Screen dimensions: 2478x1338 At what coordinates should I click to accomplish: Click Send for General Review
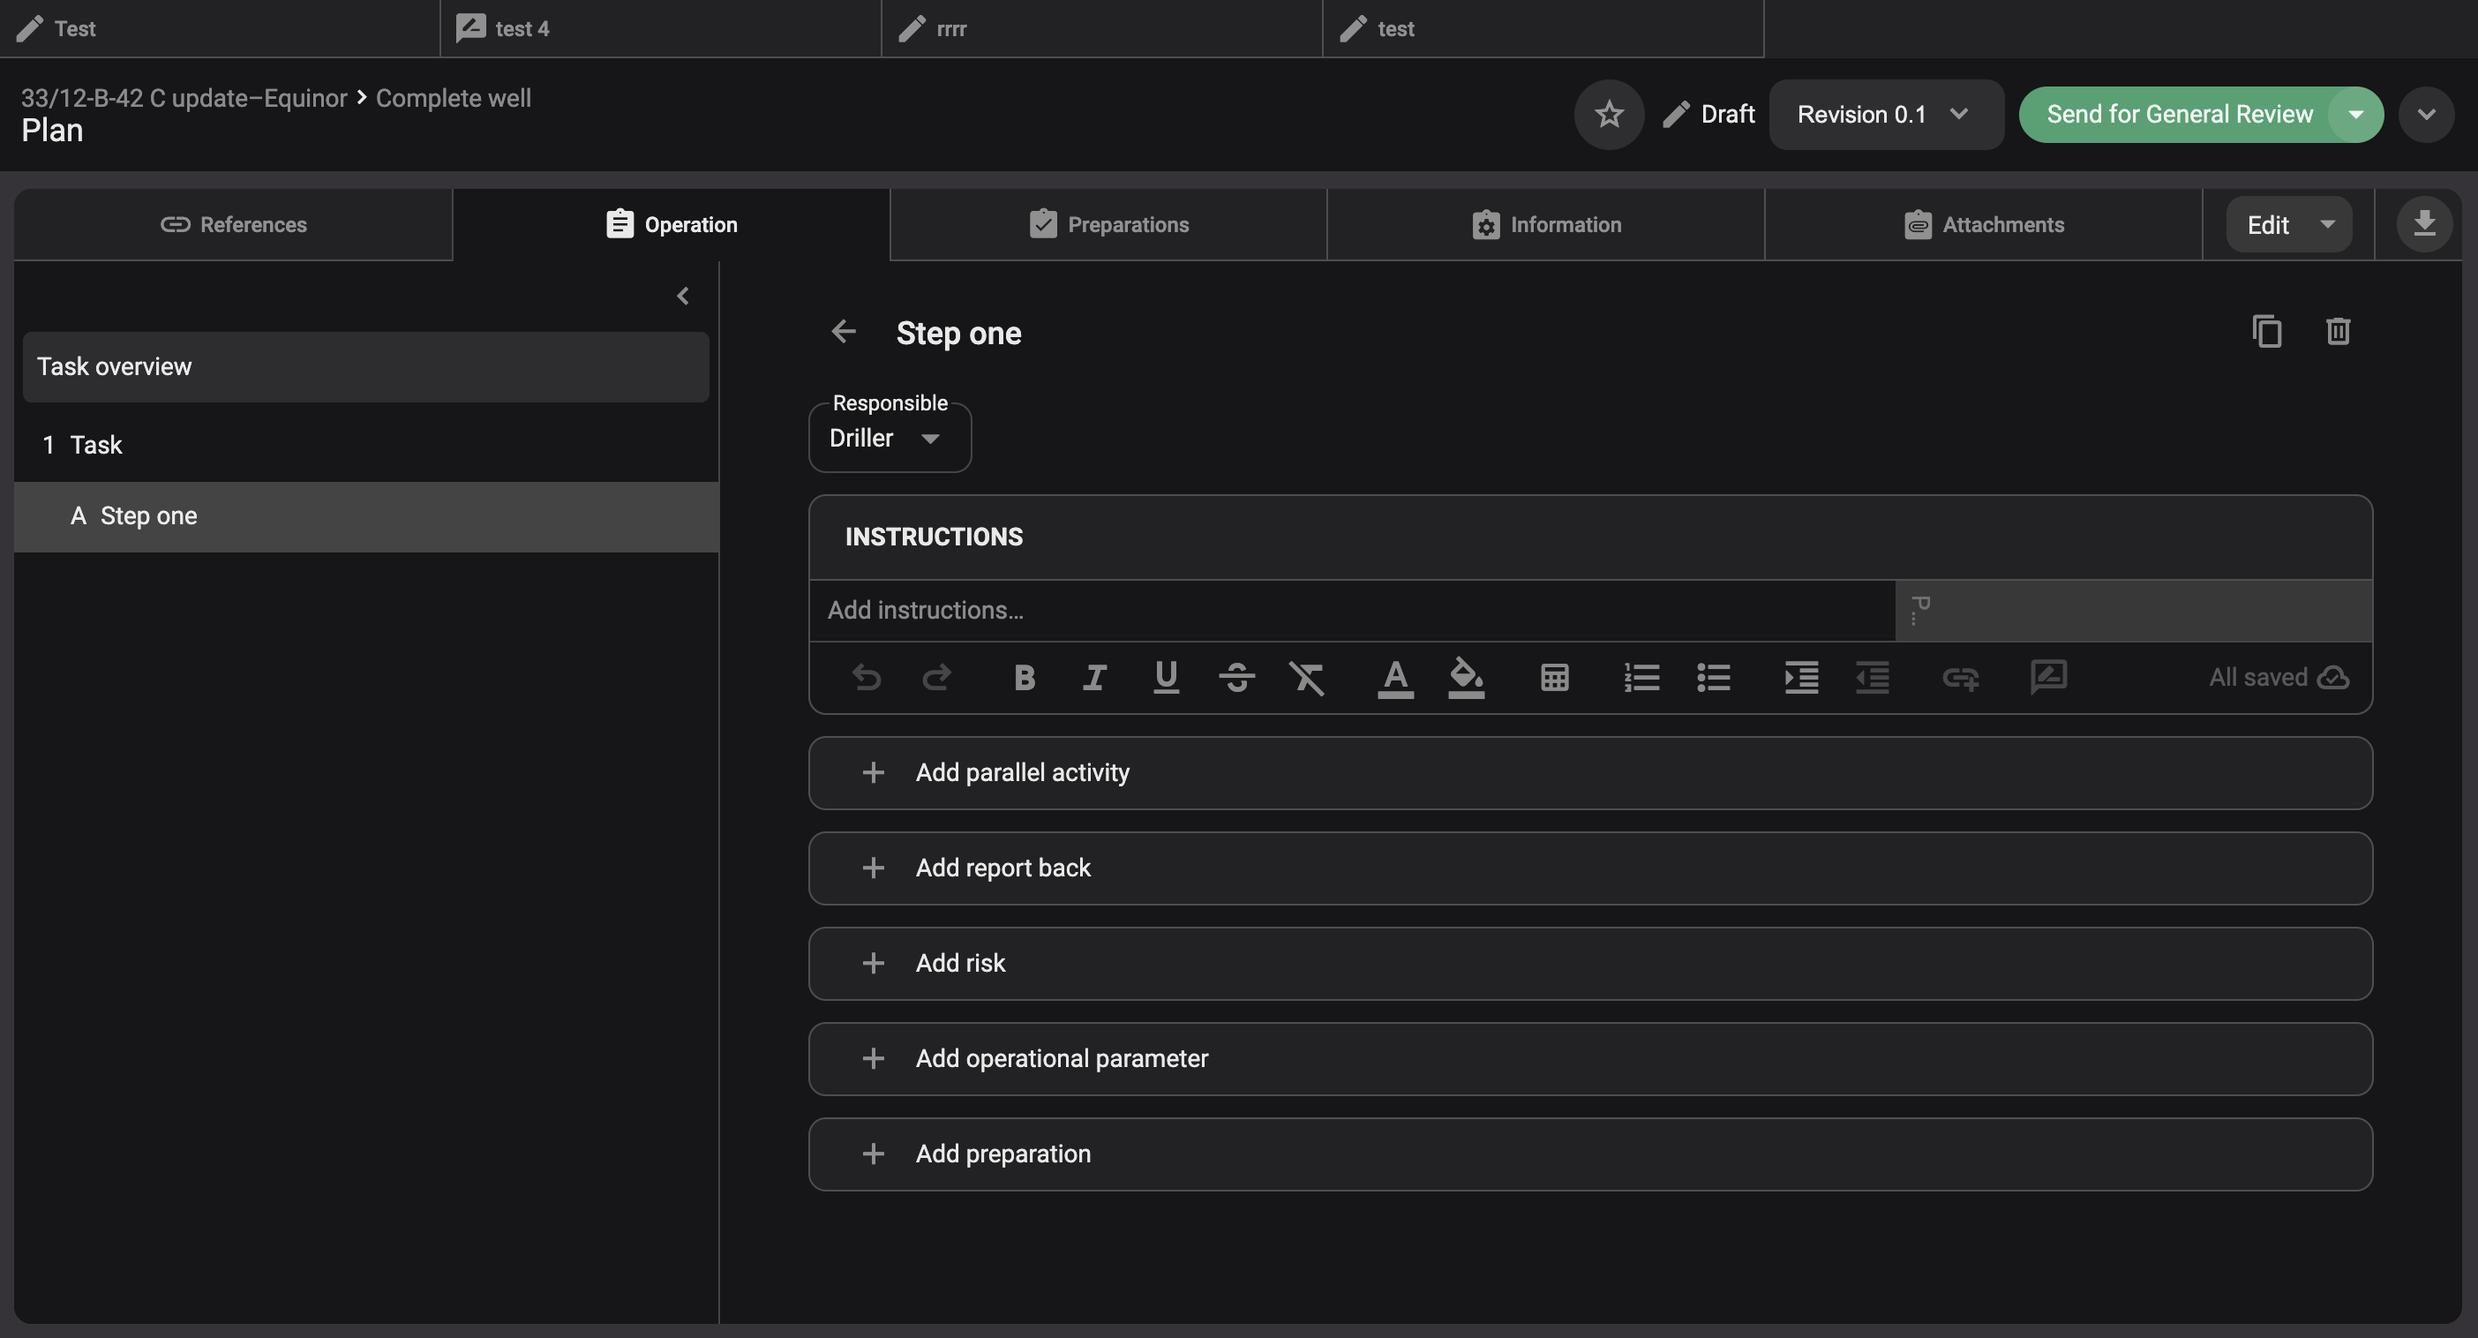coord(2178,115)
